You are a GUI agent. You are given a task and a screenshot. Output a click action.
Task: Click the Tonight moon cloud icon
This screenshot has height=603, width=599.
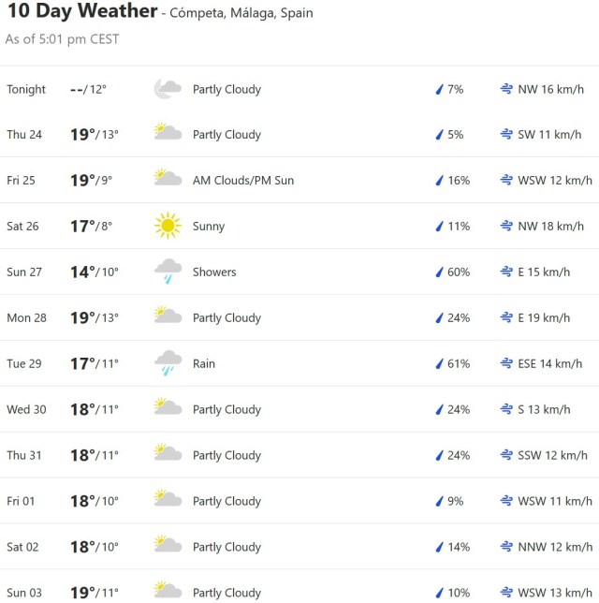(x=168, y=89)
